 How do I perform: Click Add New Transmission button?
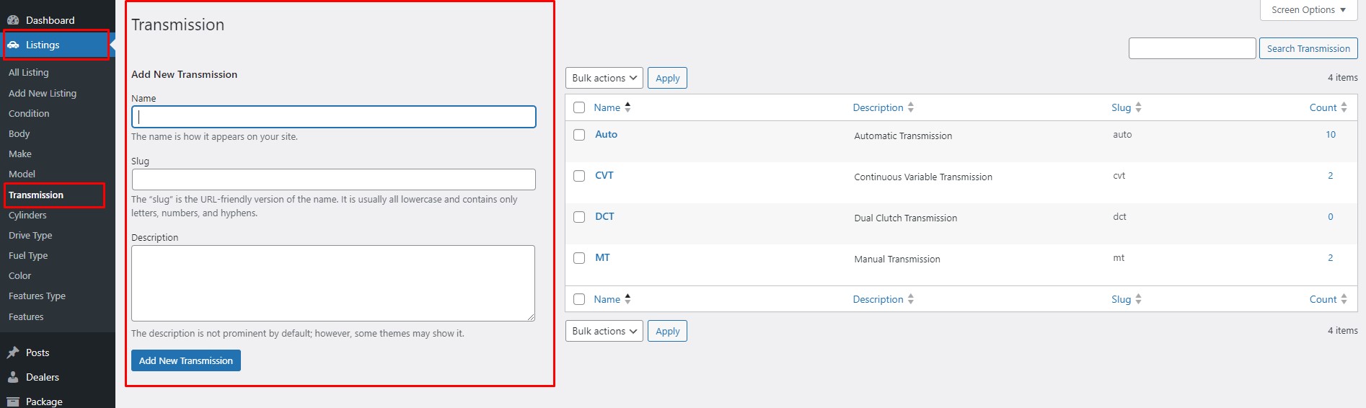coord(186,360)
